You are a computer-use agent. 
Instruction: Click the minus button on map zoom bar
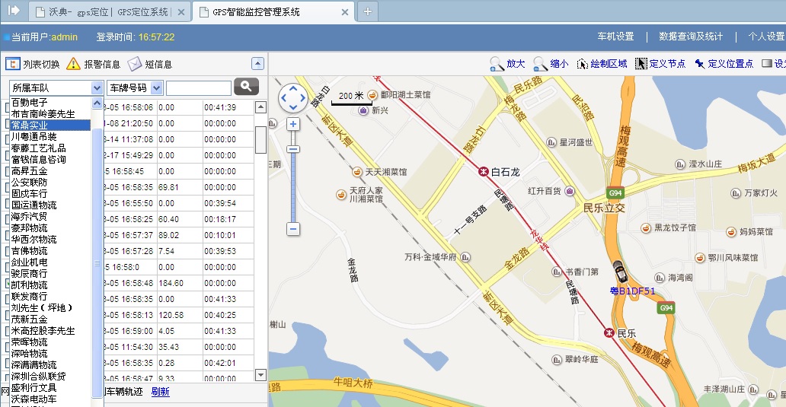coord(293,229)
